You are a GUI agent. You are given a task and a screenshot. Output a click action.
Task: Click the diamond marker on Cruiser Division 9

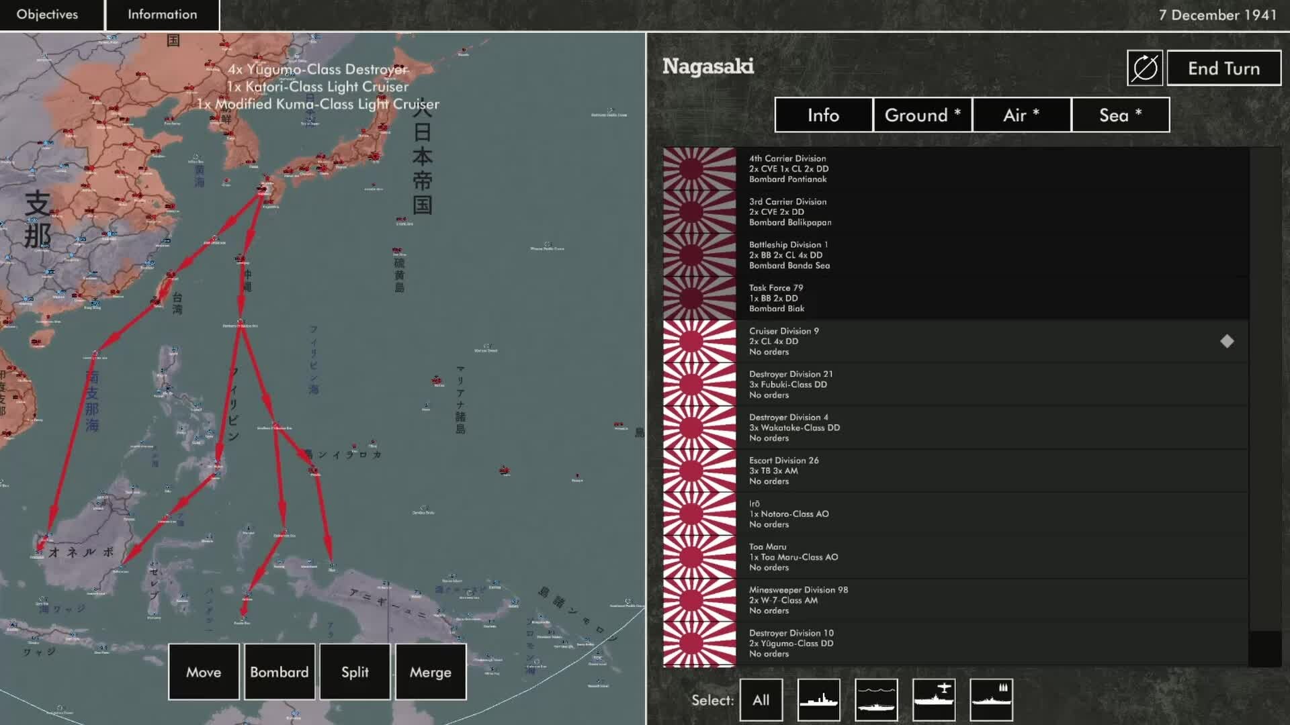pos(1227,341)
